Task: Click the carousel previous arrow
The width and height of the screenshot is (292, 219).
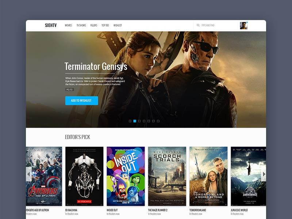Action: (29, 174)
